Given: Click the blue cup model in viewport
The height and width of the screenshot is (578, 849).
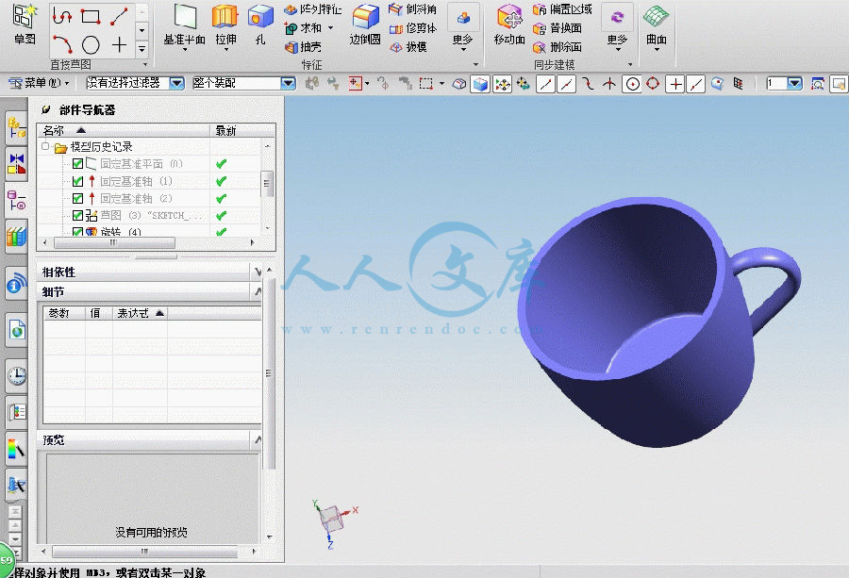Looking at the screenshot, I should click(658, 322).
